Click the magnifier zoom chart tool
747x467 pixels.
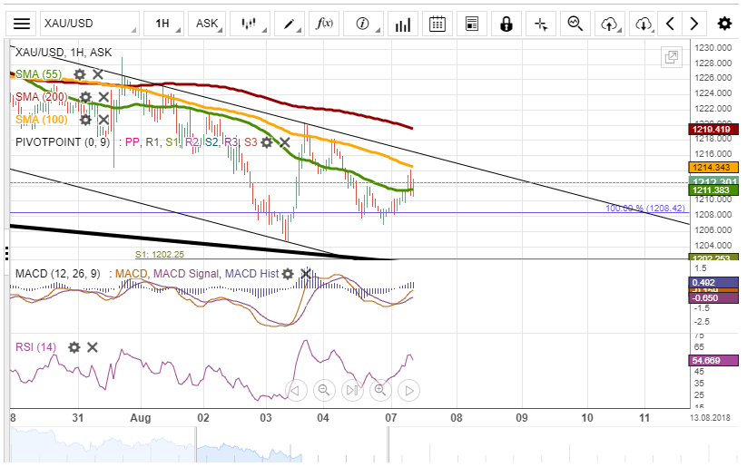(x=575, y=24)
